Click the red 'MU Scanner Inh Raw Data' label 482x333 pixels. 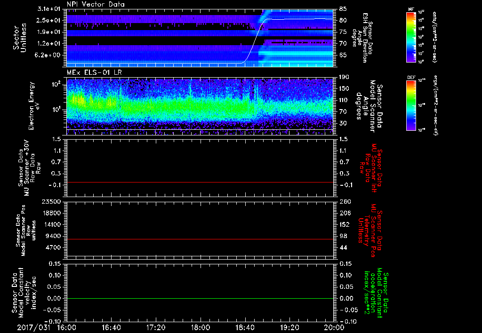point(371,168)
